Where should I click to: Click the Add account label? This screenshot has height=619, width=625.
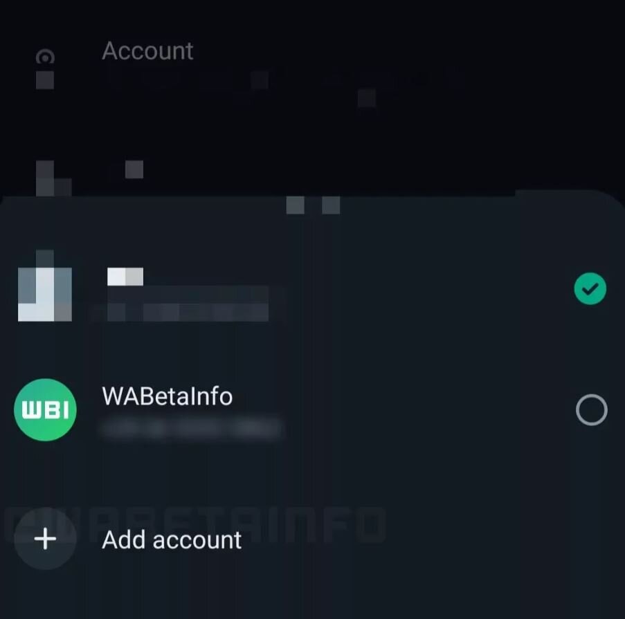172,539
